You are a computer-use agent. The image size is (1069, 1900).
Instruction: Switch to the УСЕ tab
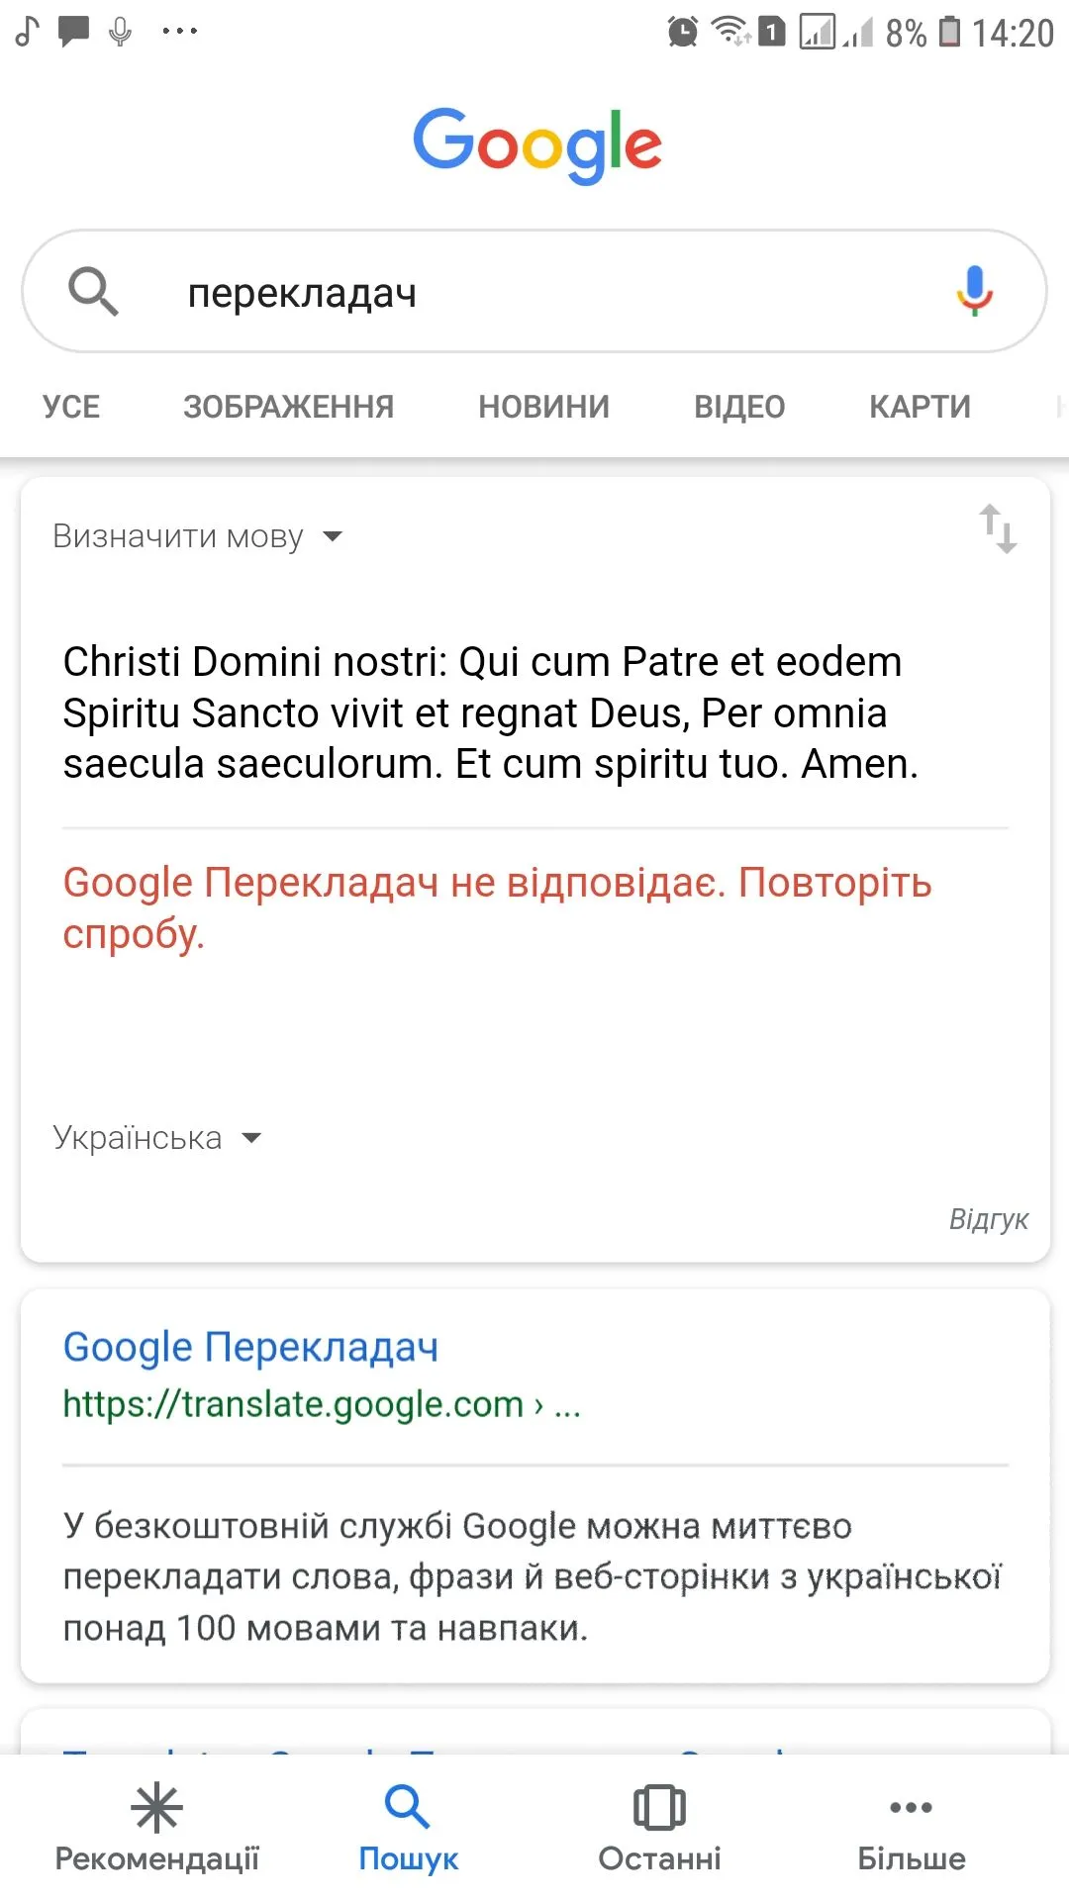71,407
